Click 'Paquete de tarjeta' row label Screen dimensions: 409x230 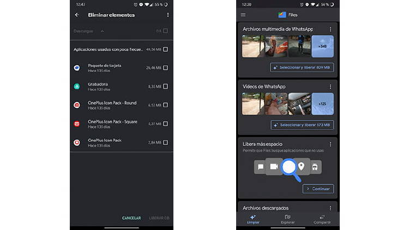[105, 65]
